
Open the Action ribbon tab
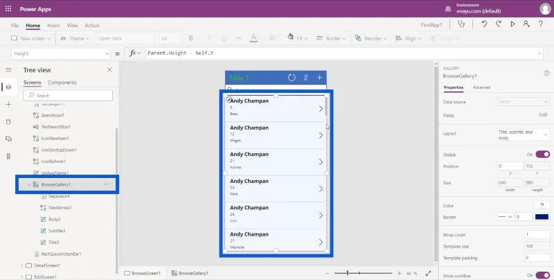(92, 26)
